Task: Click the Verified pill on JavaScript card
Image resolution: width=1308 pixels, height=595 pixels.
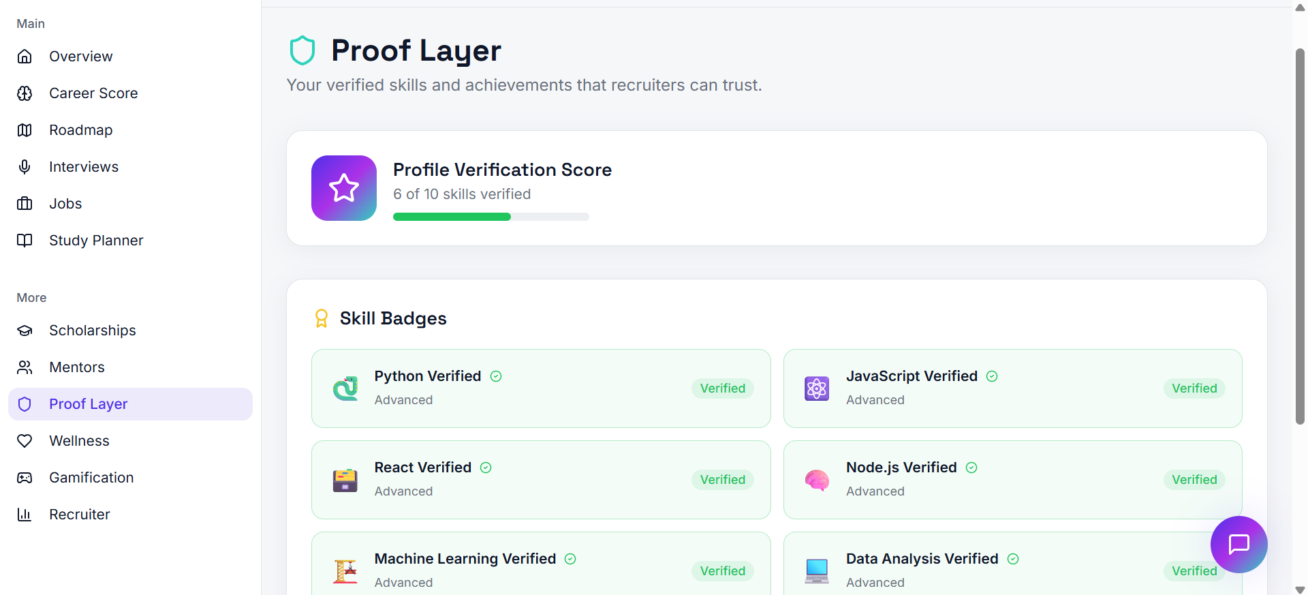Action: pyautogui.click(x=1194, y=388)
